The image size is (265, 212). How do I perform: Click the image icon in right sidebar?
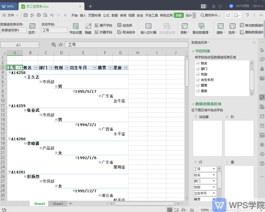coord(262,135)
